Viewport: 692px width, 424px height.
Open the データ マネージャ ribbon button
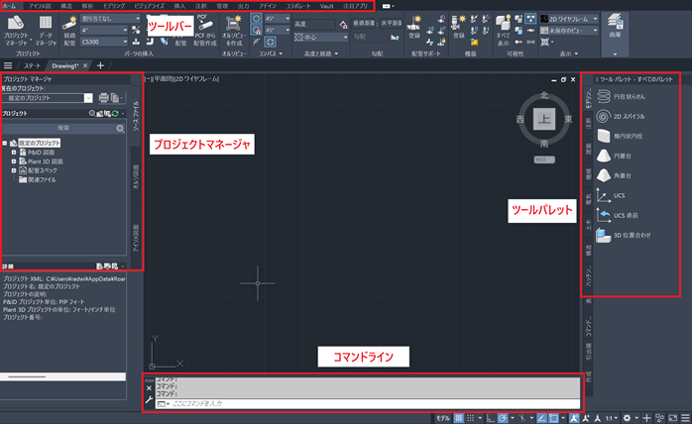click(46, 31)
